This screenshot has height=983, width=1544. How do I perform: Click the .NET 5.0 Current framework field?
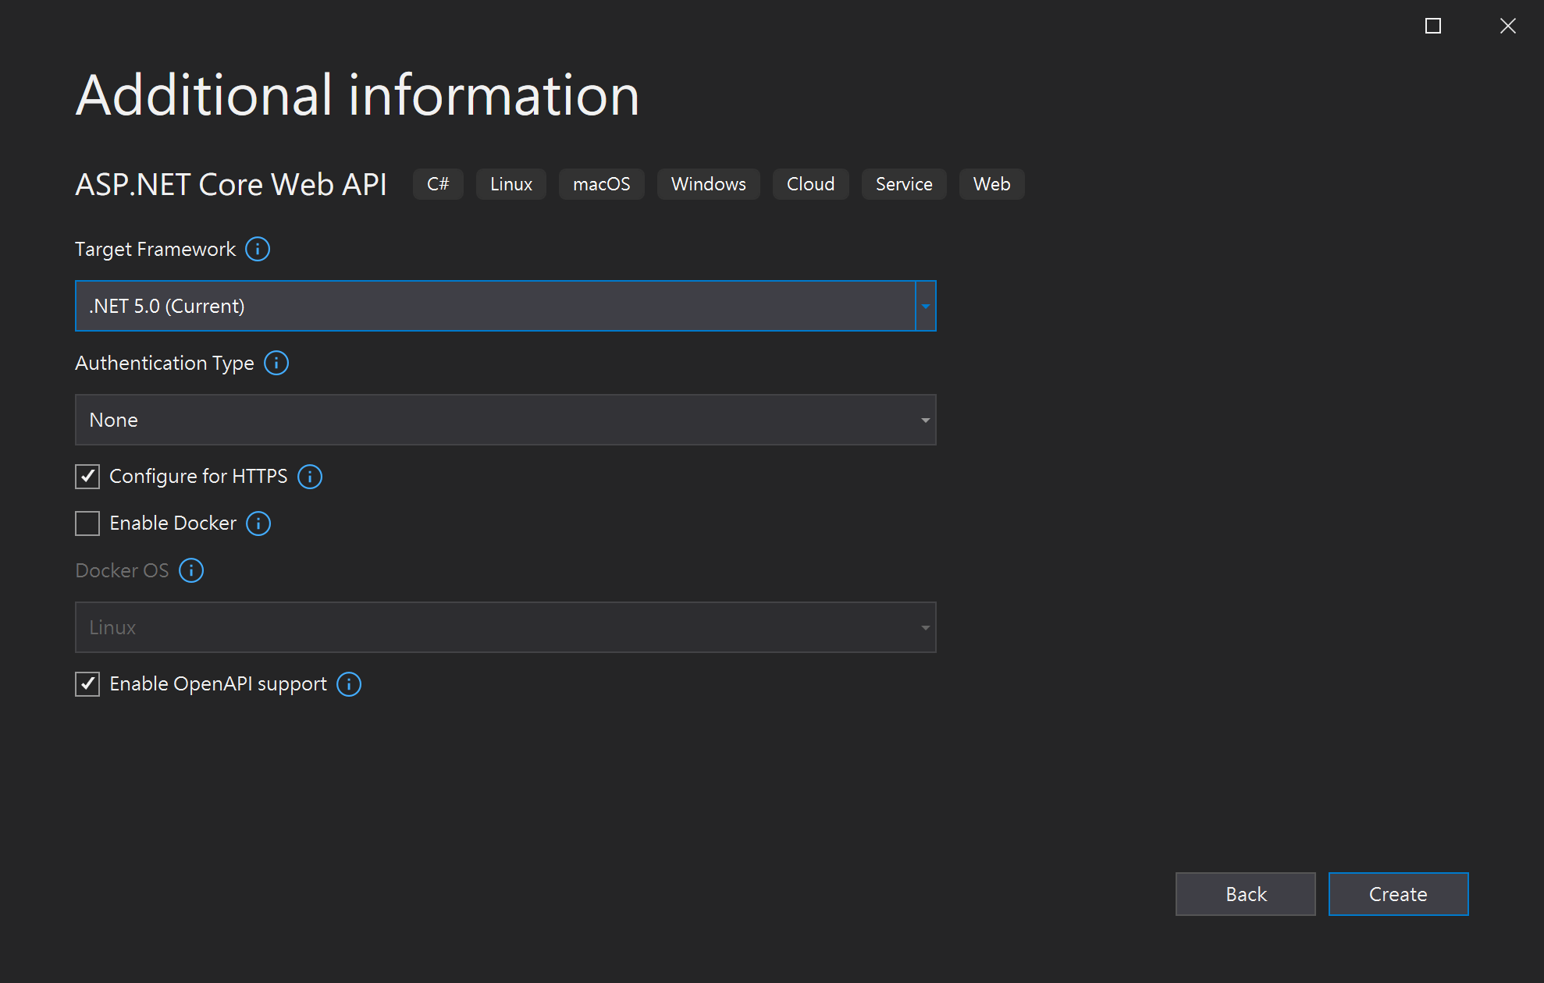coord(505,305)
